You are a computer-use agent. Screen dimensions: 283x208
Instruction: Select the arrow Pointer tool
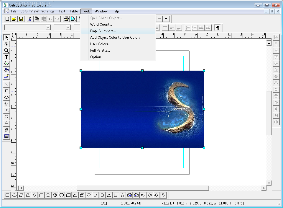tap(6, 38)
